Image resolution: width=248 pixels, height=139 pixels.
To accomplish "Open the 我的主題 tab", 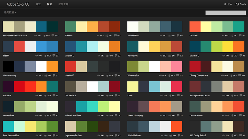I will click(63, 4).
